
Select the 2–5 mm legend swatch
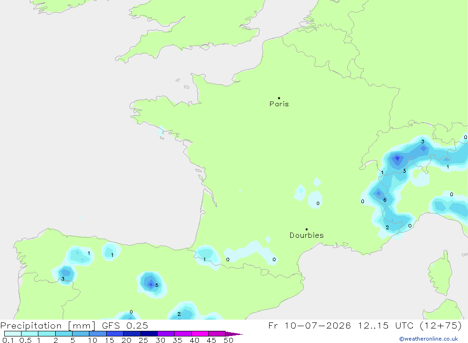(x=64, y=334)
